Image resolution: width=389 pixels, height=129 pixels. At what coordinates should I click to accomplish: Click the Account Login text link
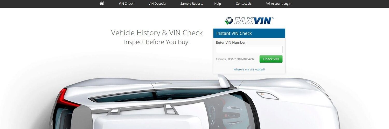(281, 4)
